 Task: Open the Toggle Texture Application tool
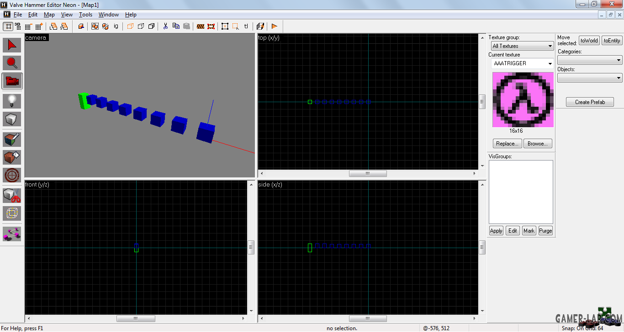point(12,139)
